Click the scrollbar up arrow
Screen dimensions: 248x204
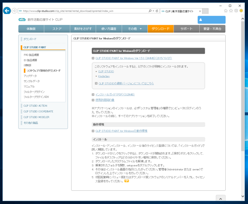243,19
